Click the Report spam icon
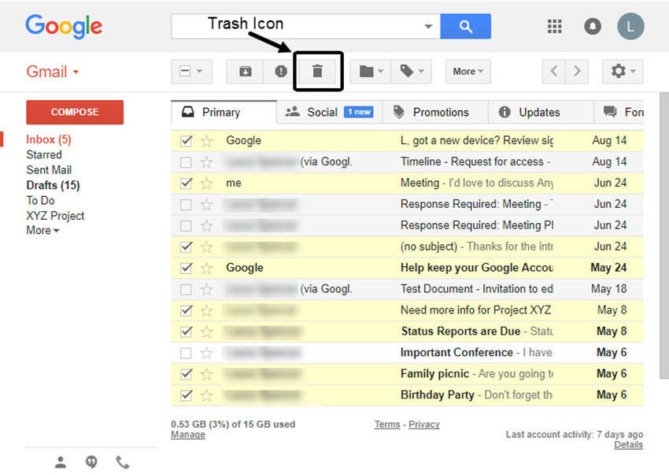Viewport: 669px width, 475px height. coord(280,71)
